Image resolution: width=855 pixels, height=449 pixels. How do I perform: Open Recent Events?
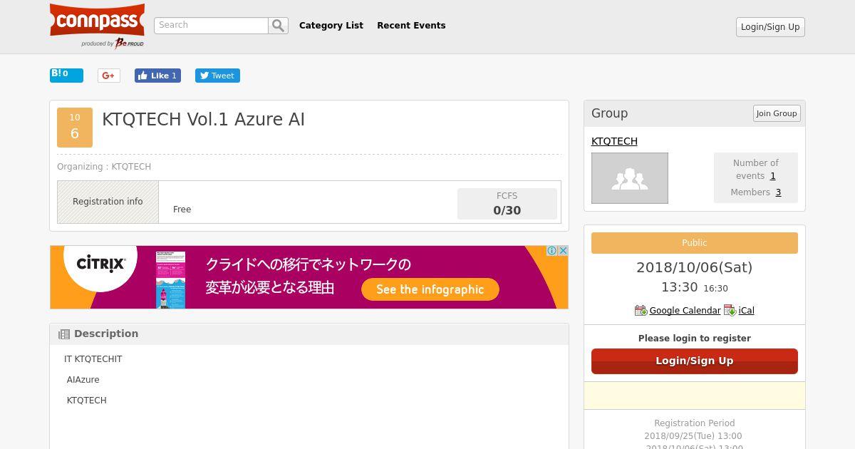(411, 26)
